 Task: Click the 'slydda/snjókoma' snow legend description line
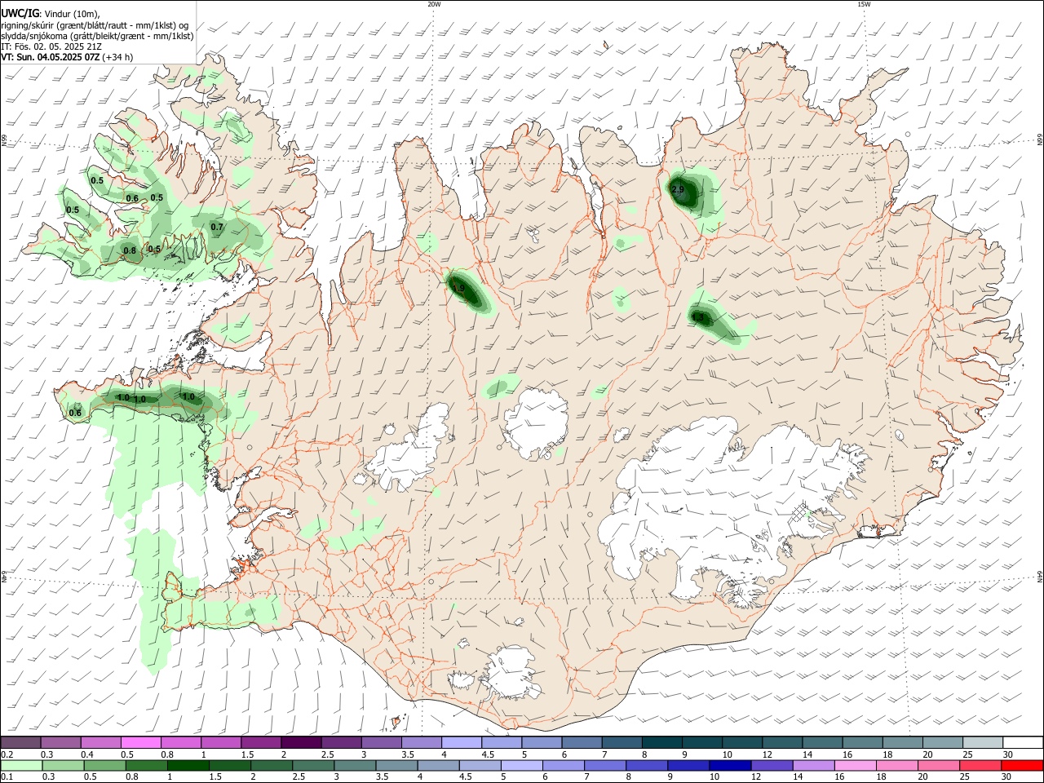click(97, 36)
